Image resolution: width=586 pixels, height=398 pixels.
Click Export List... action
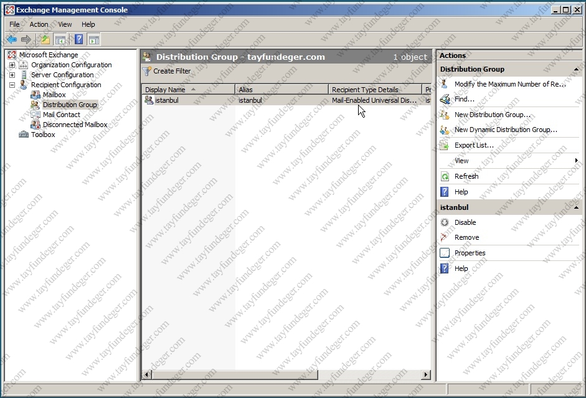[x=474, y=145]
